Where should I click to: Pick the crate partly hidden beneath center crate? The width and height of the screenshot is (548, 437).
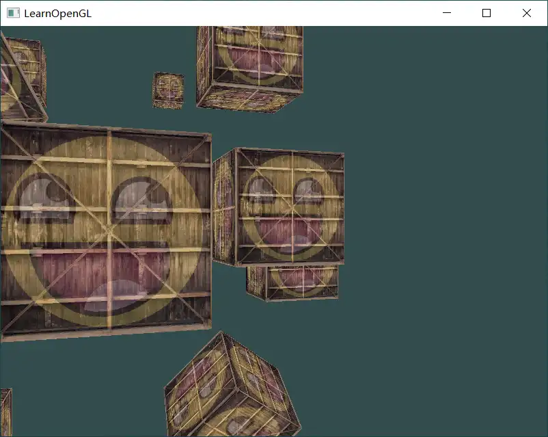tap(294, 281)
